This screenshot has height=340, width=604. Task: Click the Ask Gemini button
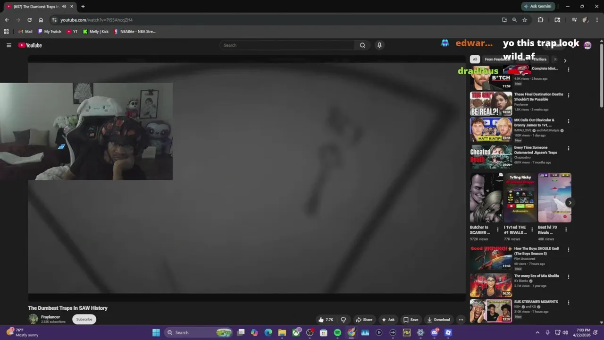[537, 7]
